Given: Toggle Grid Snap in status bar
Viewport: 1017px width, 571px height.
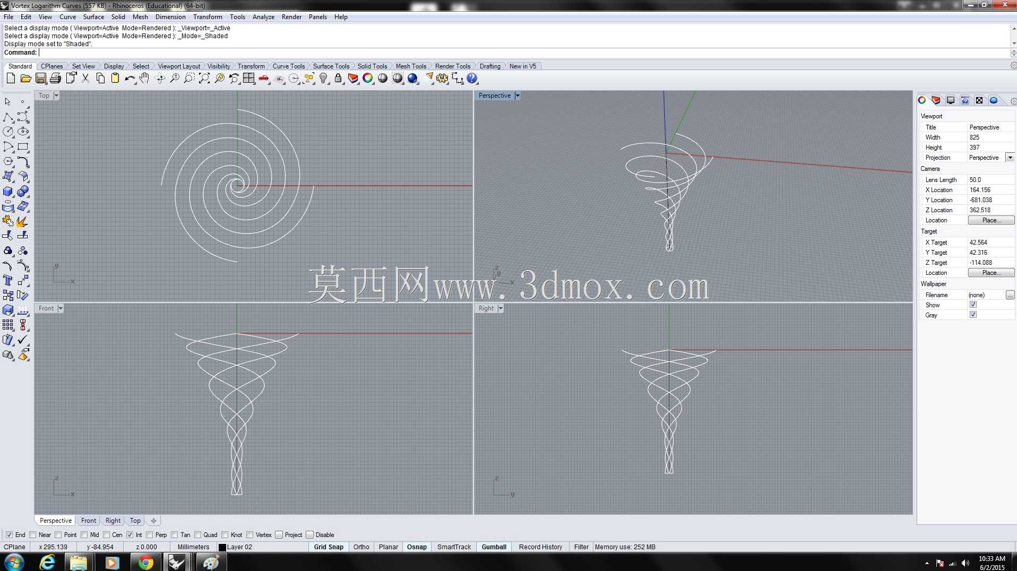Looking at the screenshot, I should (x=329, y=547).
